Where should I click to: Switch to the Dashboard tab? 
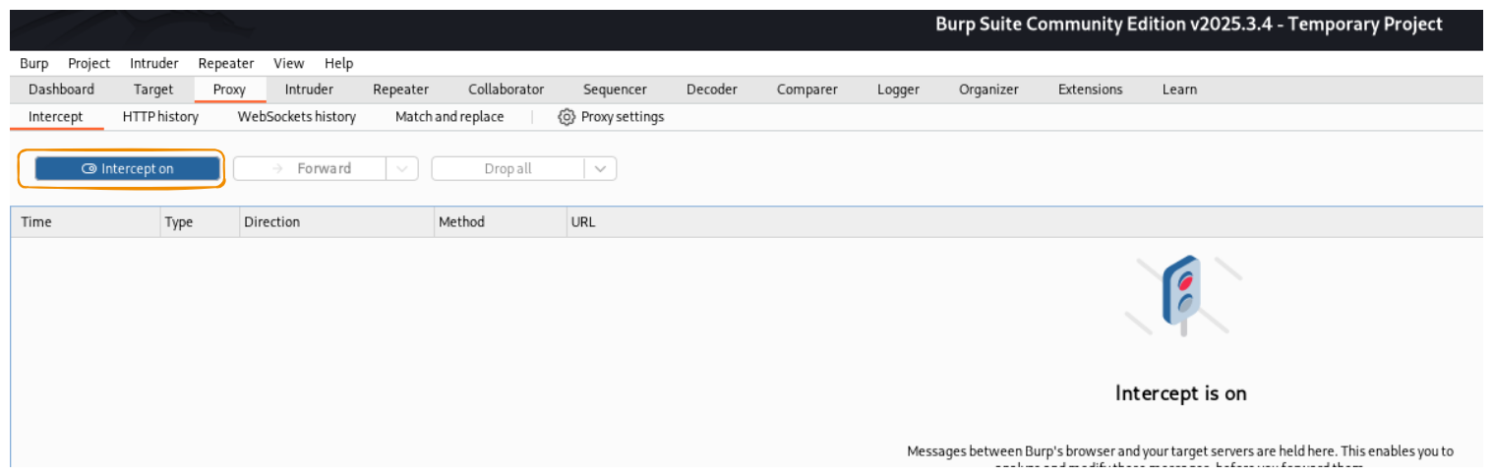pos(62,89)
